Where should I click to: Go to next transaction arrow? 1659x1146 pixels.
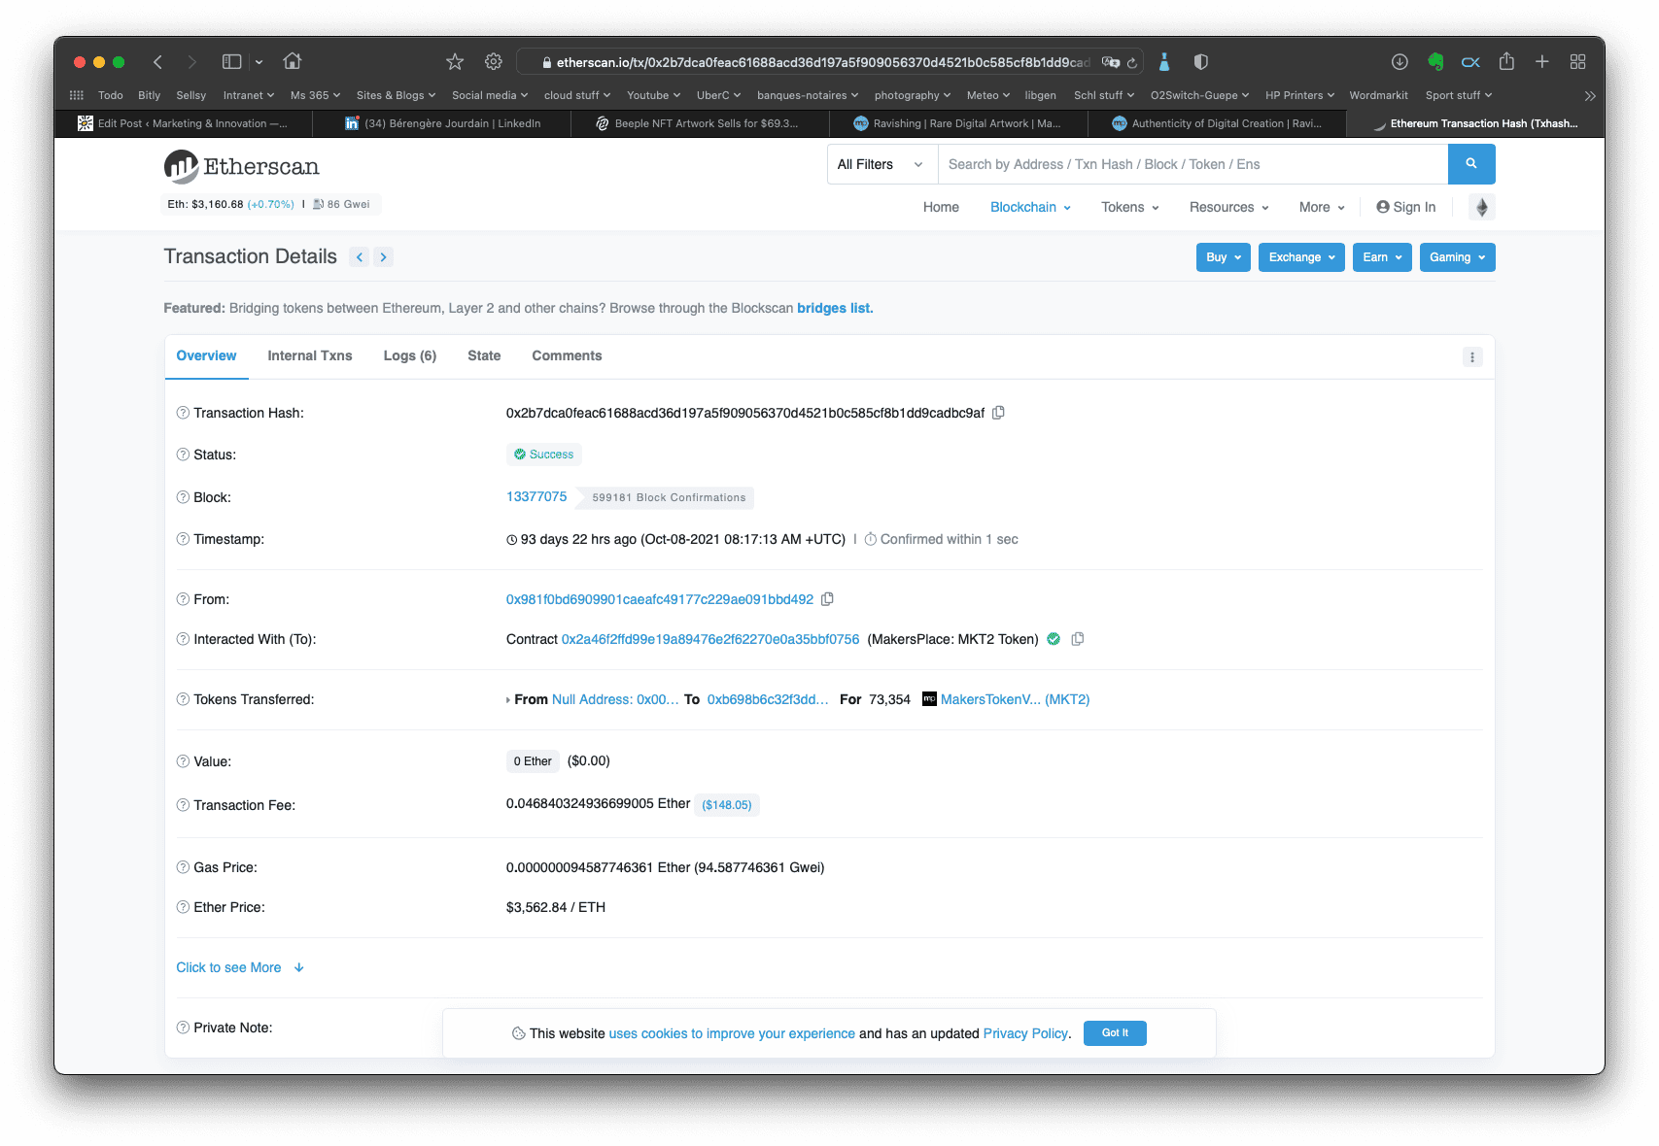[x=384, y=257]
